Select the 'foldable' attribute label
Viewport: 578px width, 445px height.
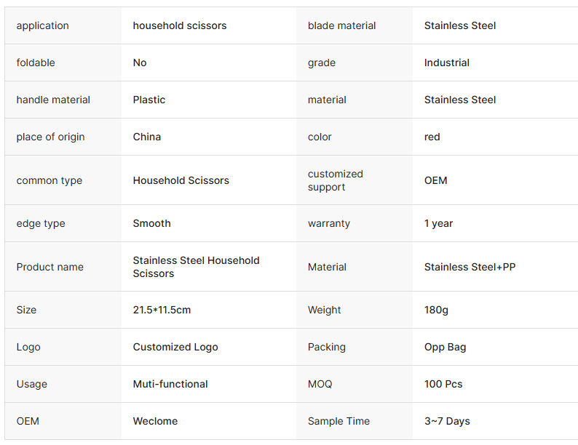pyautogui.click(x=36, y=63)
